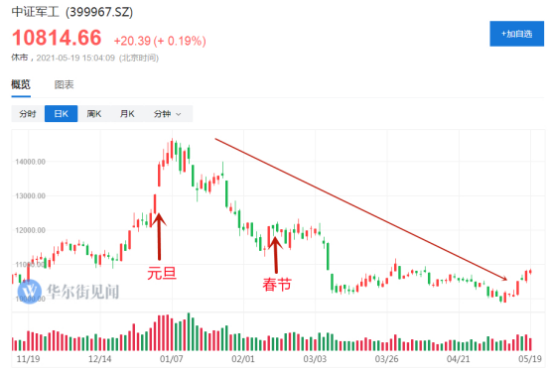Click the arrowhead of the red downtrend line
This screenshot has width=549, height=371.
coord(503,278)
